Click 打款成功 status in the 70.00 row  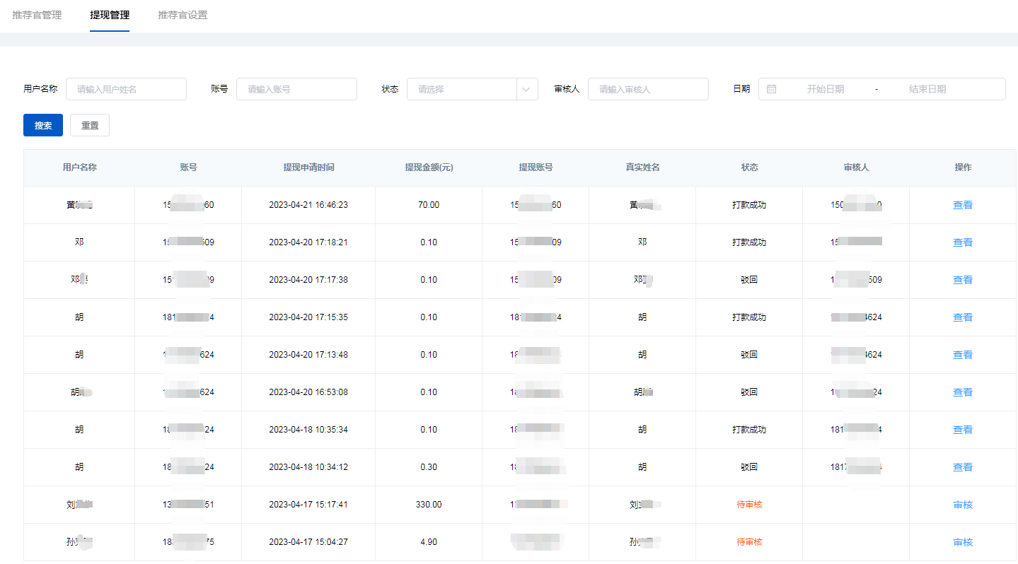(x=749, y=205)
